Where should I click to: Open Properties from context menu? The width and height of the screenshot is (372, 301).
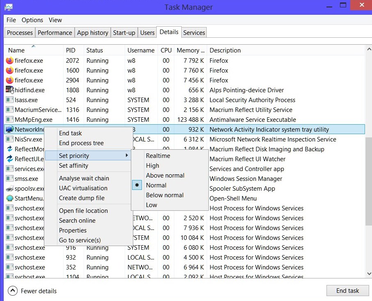pyautogui.click(x=73, y=230)
